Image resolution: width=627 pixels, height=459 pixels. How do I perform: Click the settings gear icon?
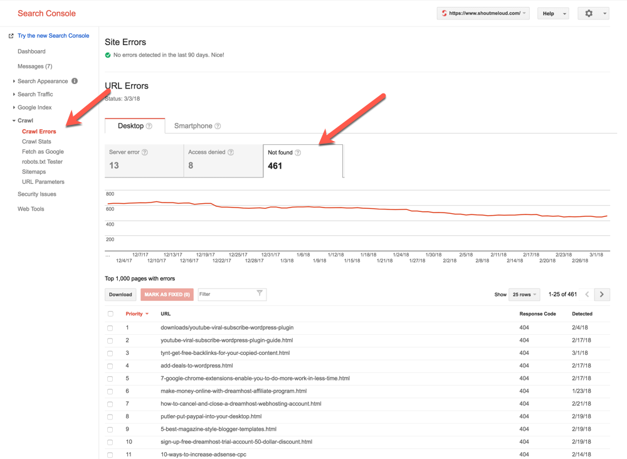point(589,13)
